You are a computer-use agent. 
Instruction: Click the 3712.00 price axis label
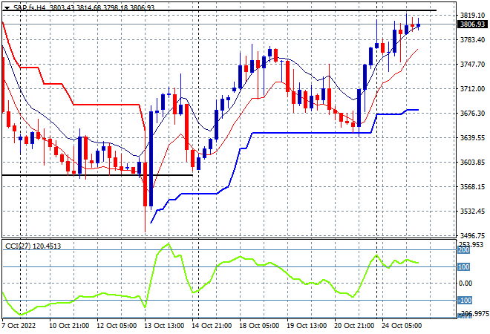tap(472, 89)
